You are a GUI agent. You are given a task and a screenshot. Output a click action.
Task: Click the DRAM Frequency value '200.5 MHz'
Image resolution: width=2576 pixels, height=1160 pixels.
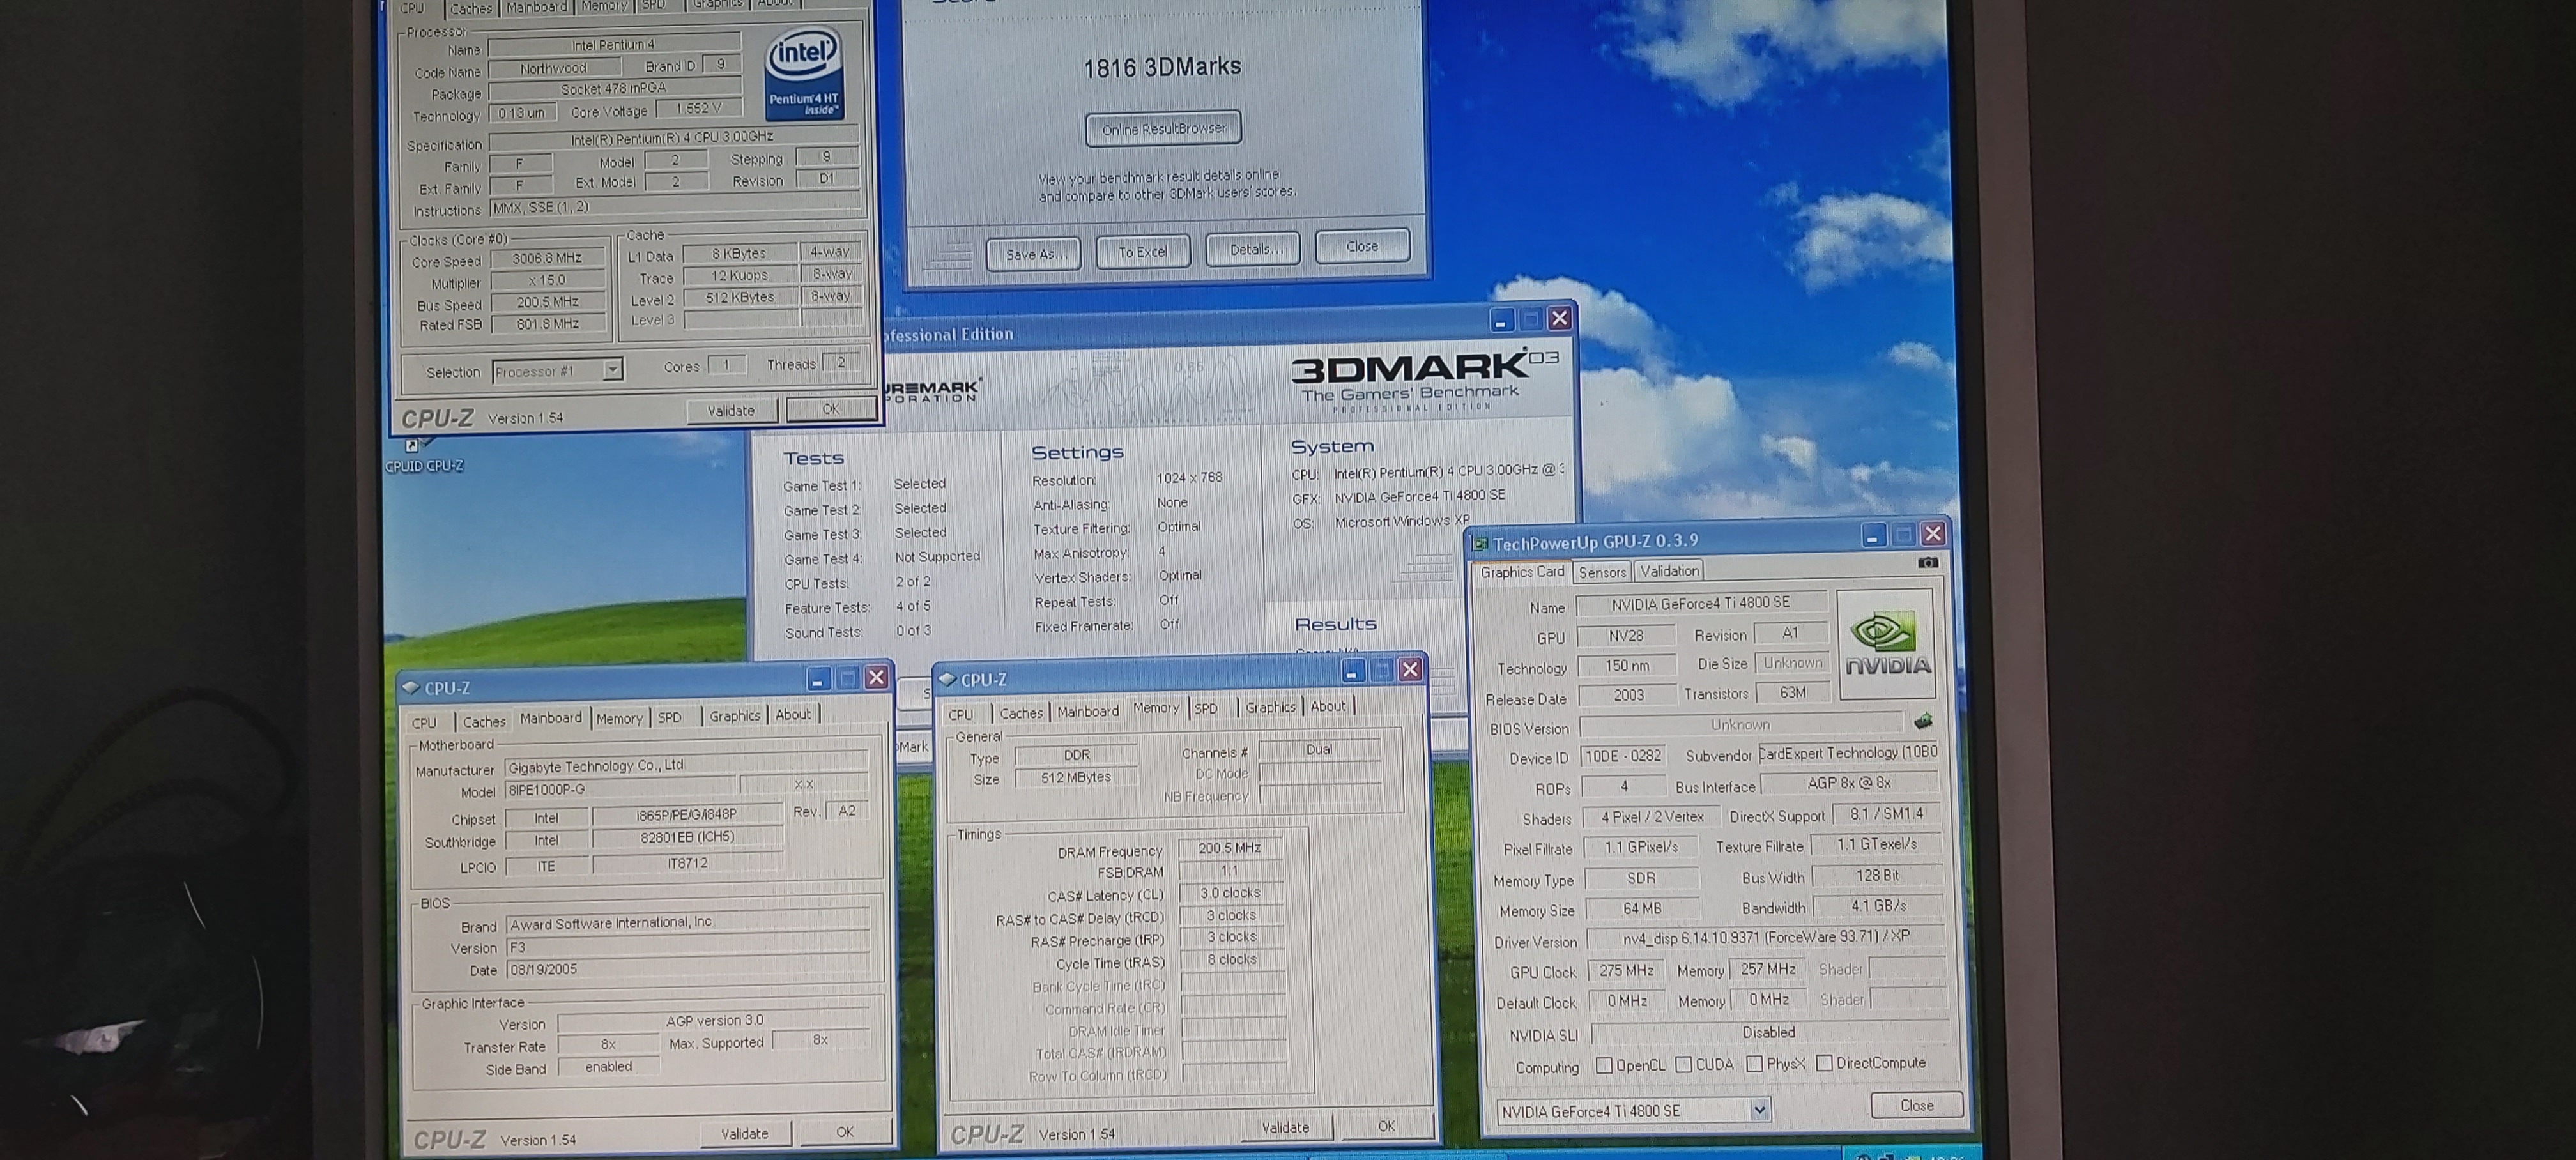(x=1229, y=848)
